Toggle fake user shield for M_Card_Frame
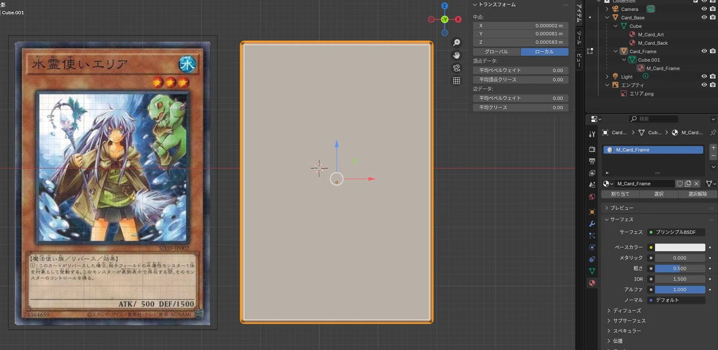 click(680, 184)
